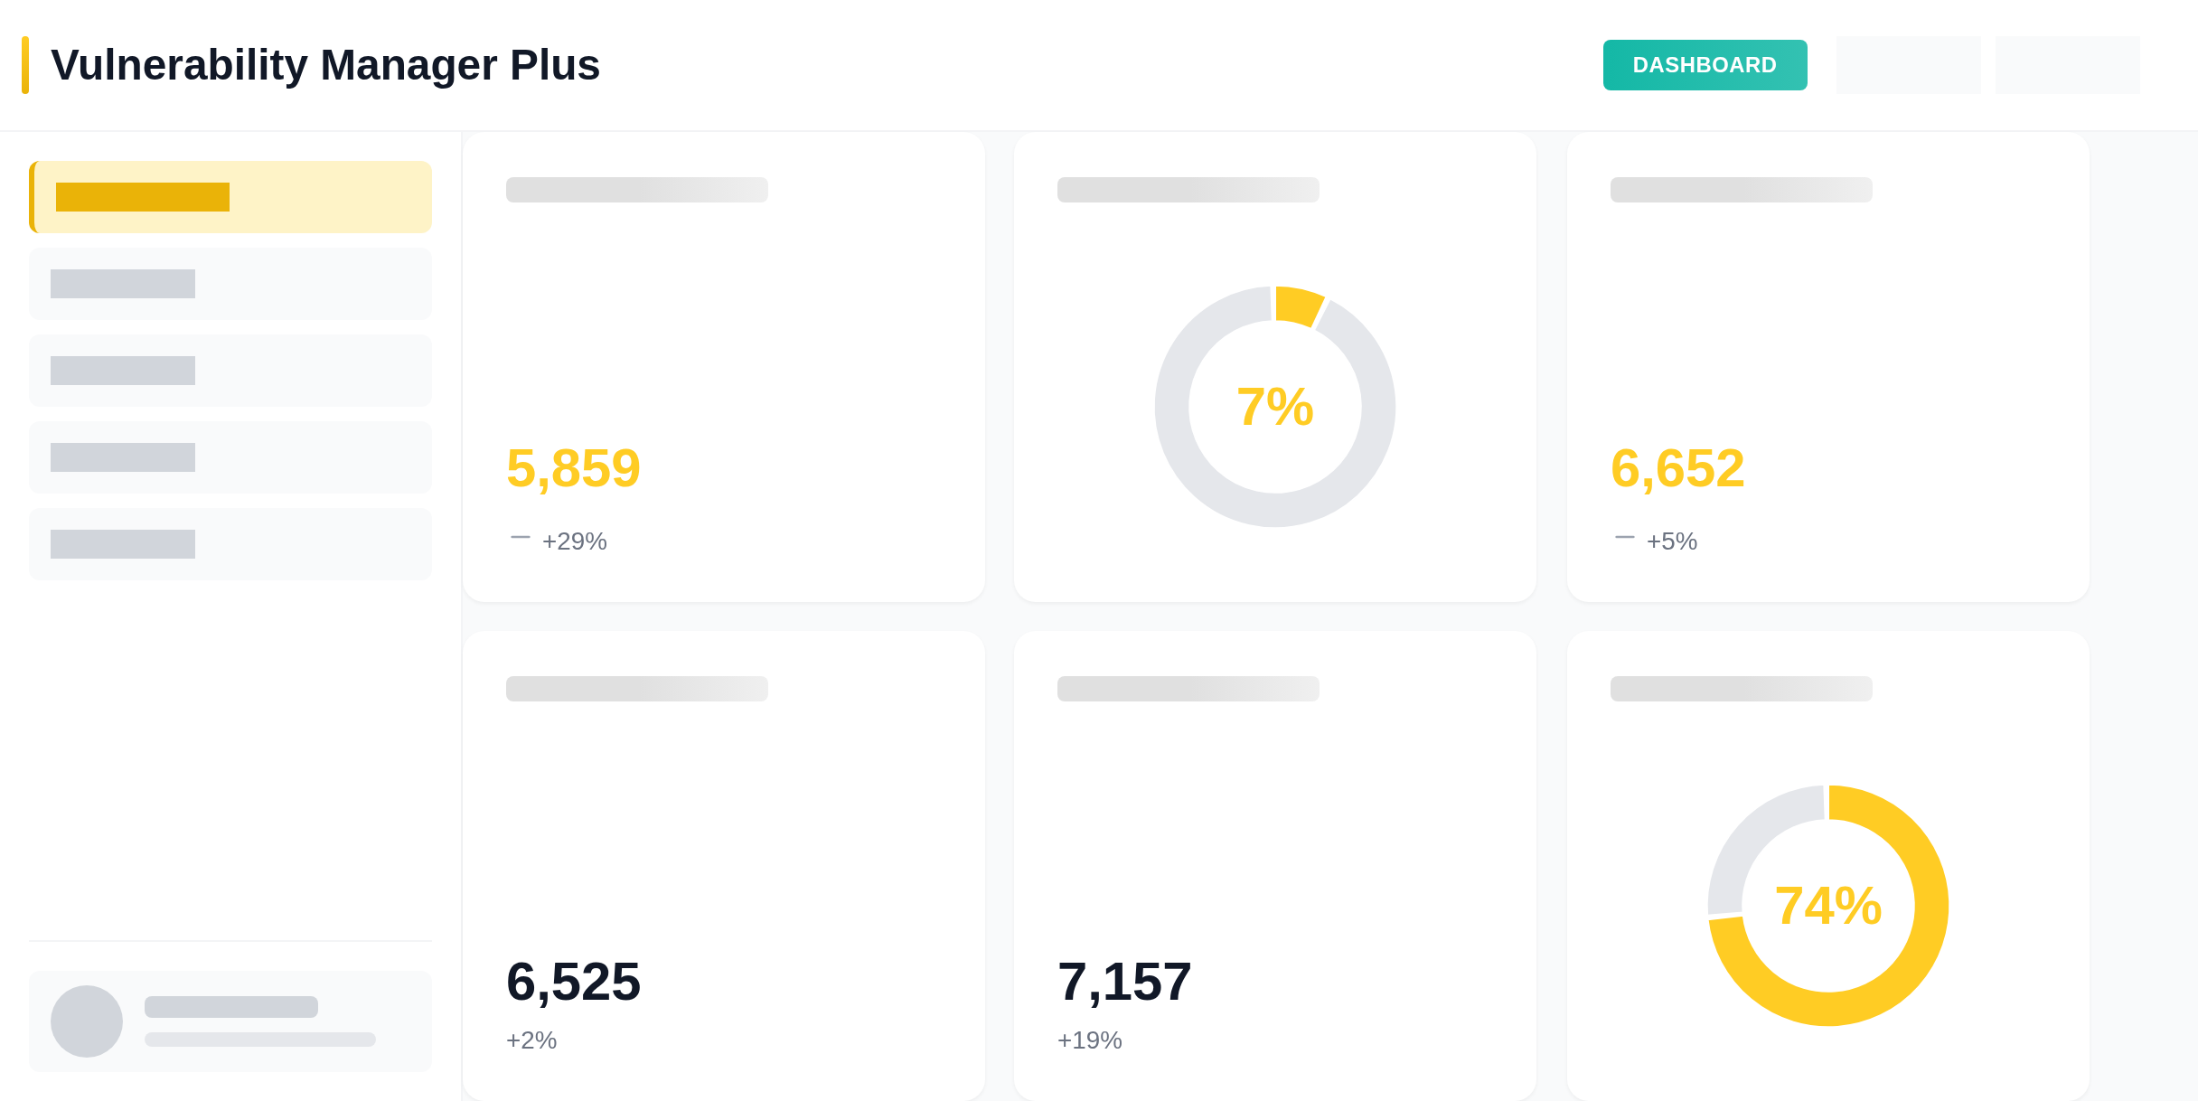Click the user name placeholder beside the avatar
The width and height of the screenshot is (2198, 1101).
[231, 1007]
